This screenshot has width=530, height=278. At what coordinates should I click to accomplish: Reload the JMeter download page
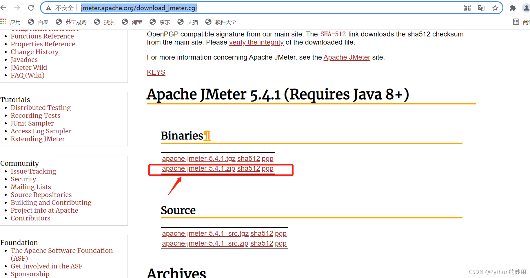31,8
